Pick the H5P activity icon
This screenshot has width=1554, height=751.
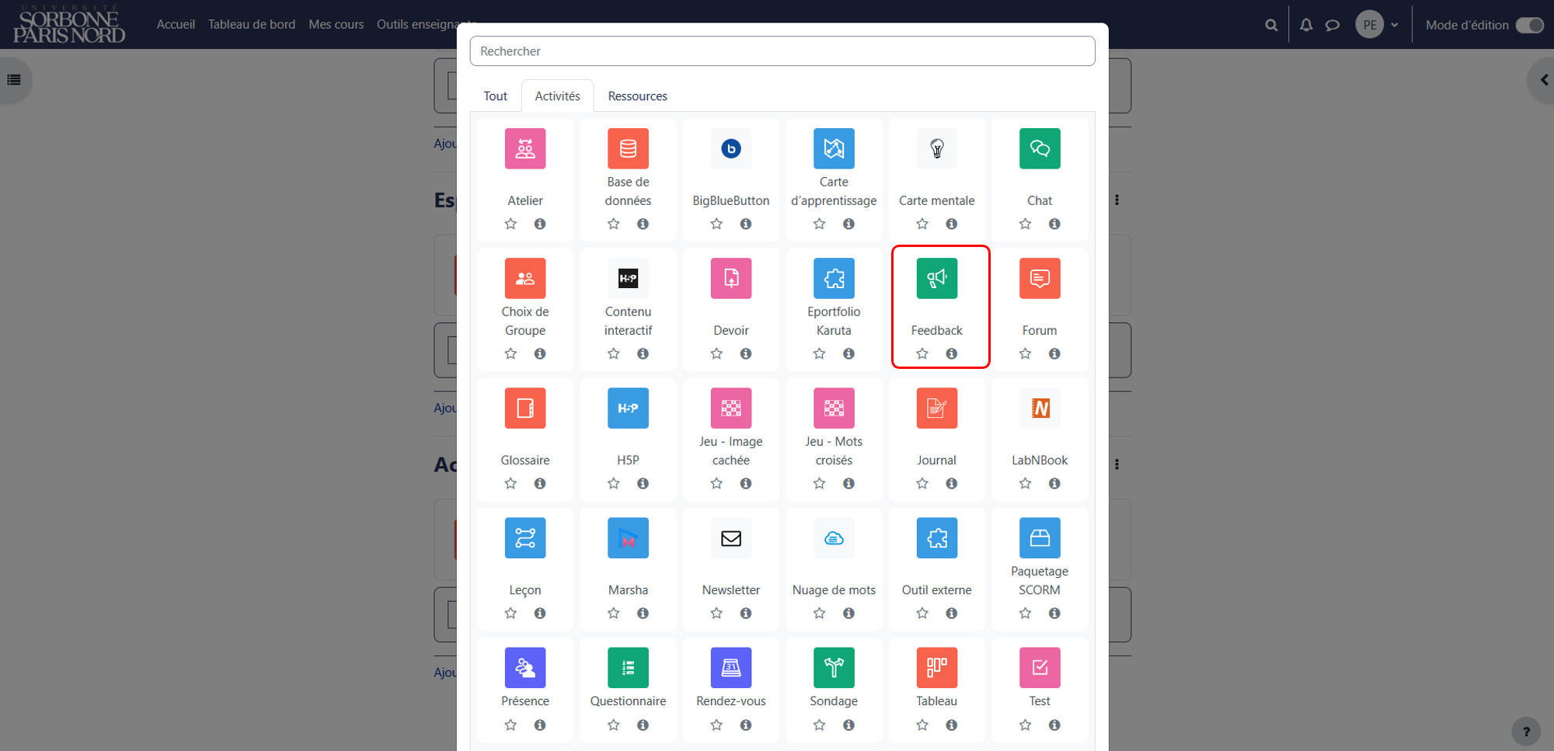pos(628,408)
